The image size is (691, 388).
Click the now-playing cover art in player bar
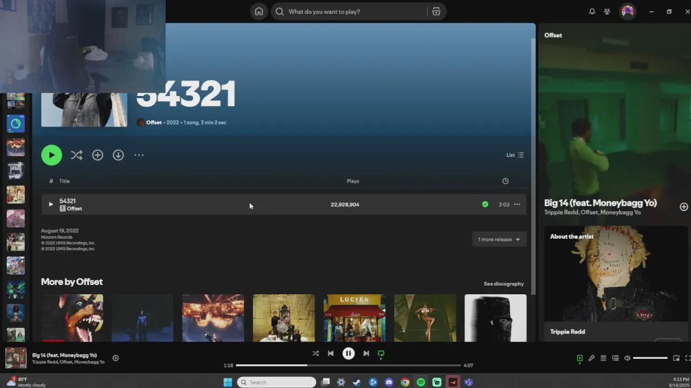16,358
